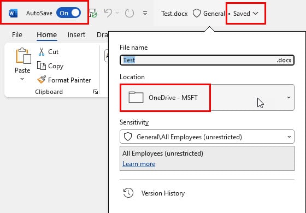Image resolution: width=306 pixels, height=213 pixels.
Task: Switch to the Insert ribbon tab
Action: [76, 35]
